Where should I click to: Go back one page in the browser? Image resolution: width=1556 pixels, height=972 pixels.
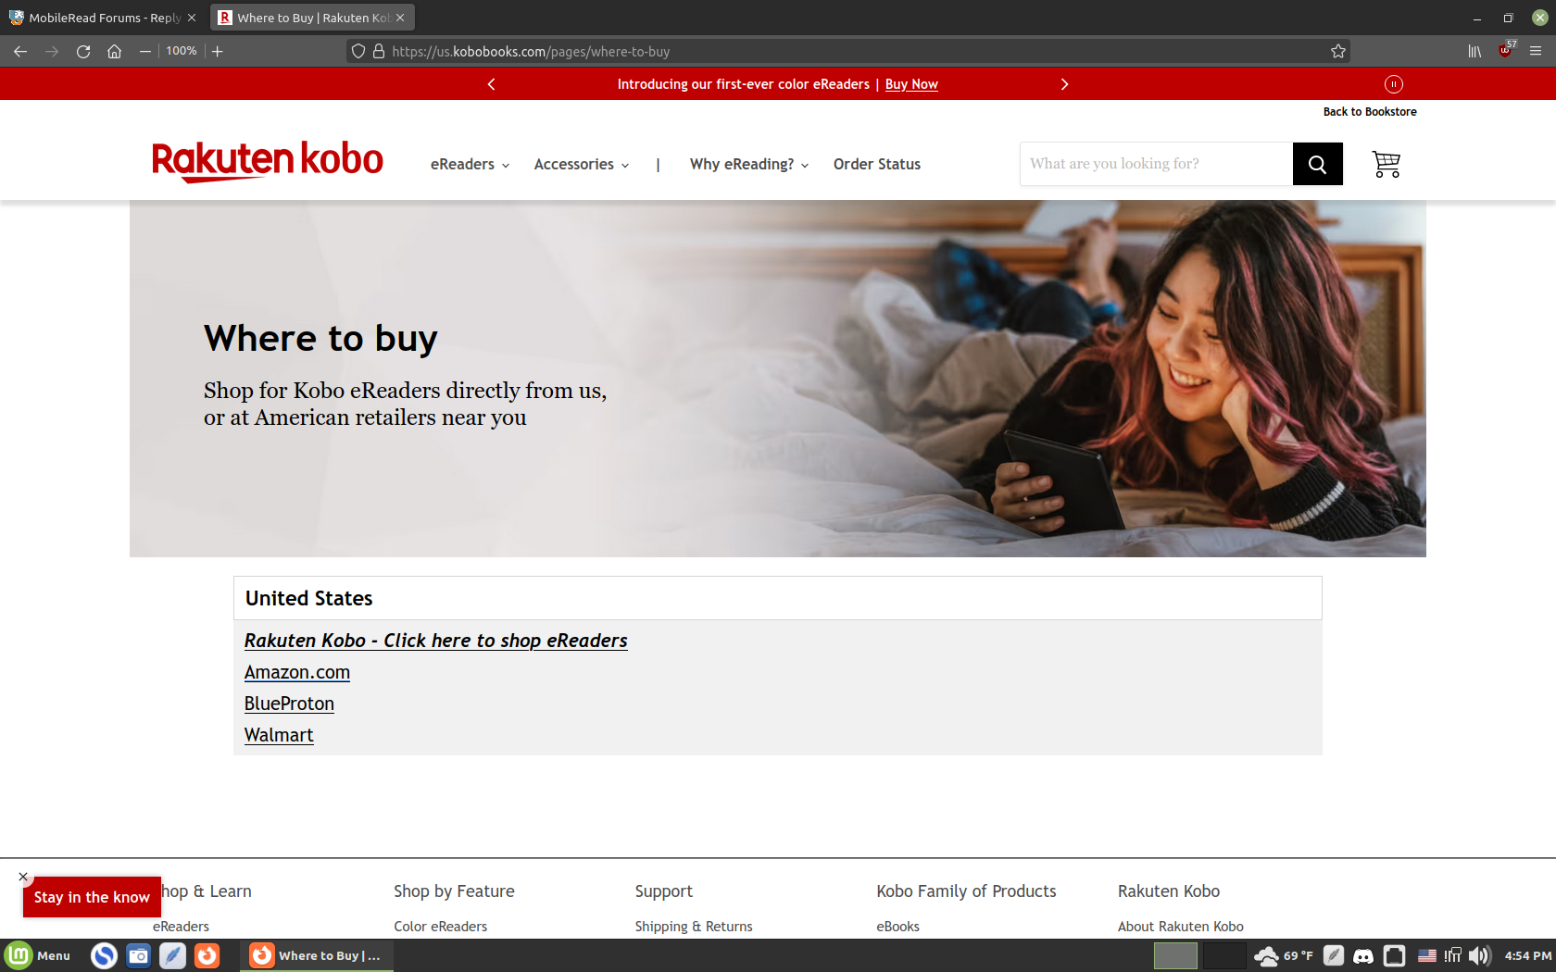pos(20,52)
